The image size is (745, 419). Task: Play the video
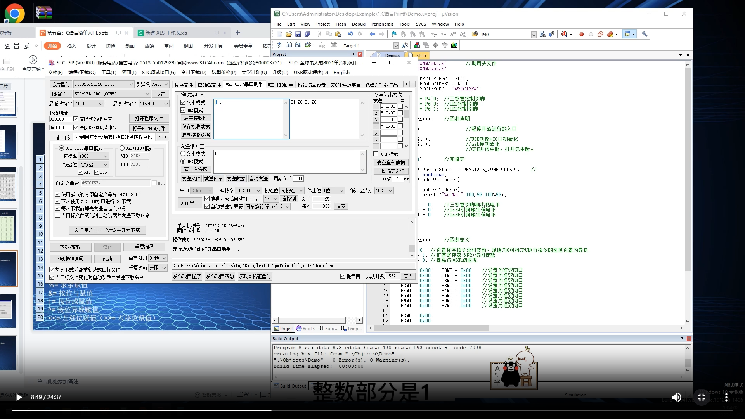19,397
